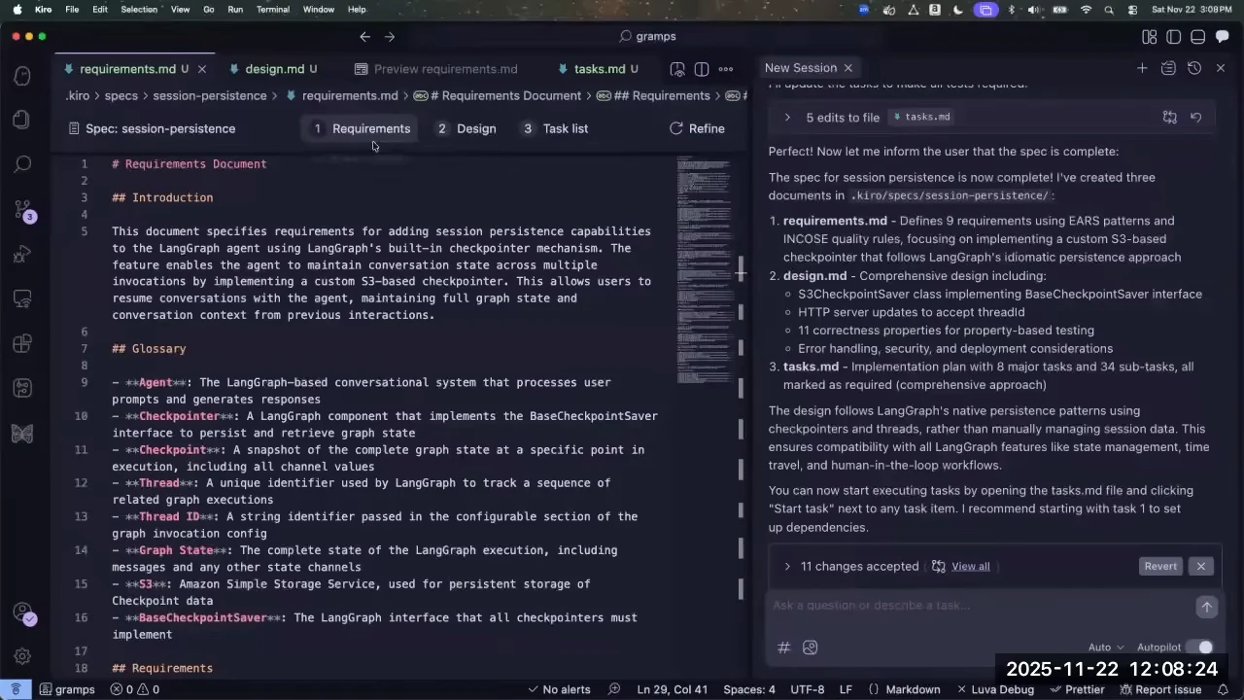Select the Design spec step
This screenshot has height=700, width=1244.
[466, 128]
